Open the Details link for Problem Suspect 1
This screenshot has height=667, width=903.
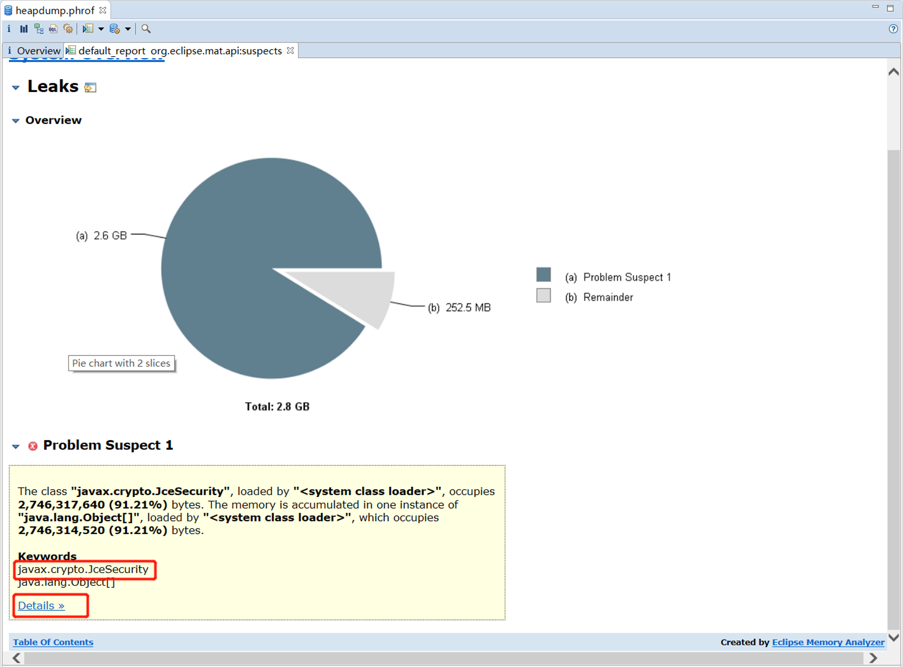pyautogui.click(x=41, y=605)
